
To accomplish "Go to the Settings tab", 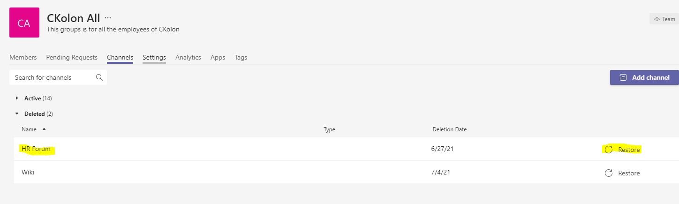I will (x=154, y=57).
